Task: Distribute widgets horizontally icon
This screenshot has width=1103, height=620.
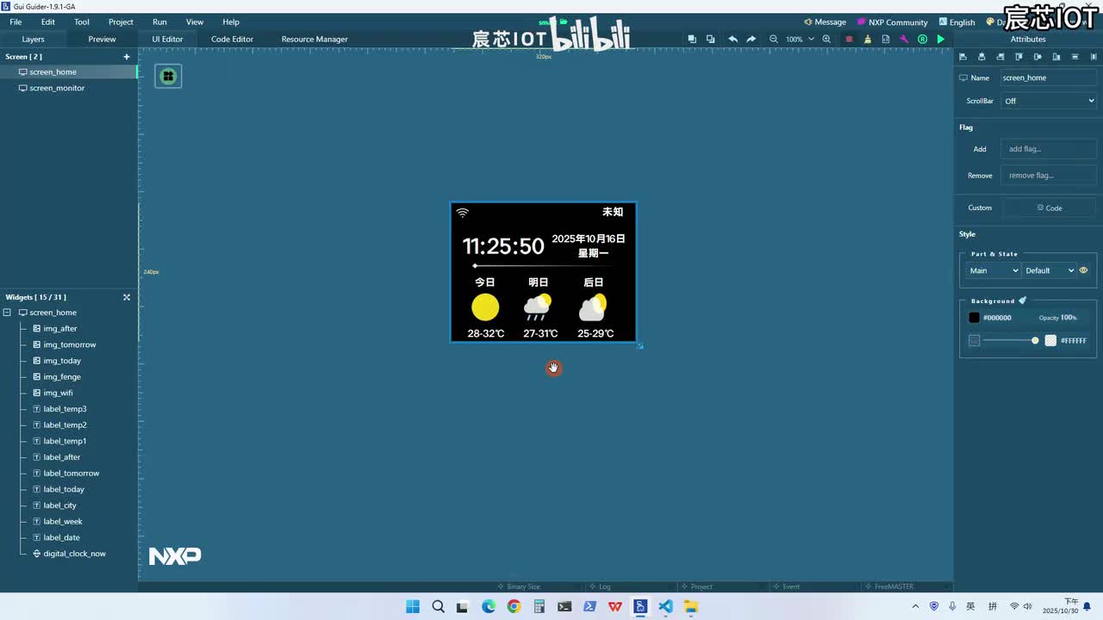Action: 1094,57
